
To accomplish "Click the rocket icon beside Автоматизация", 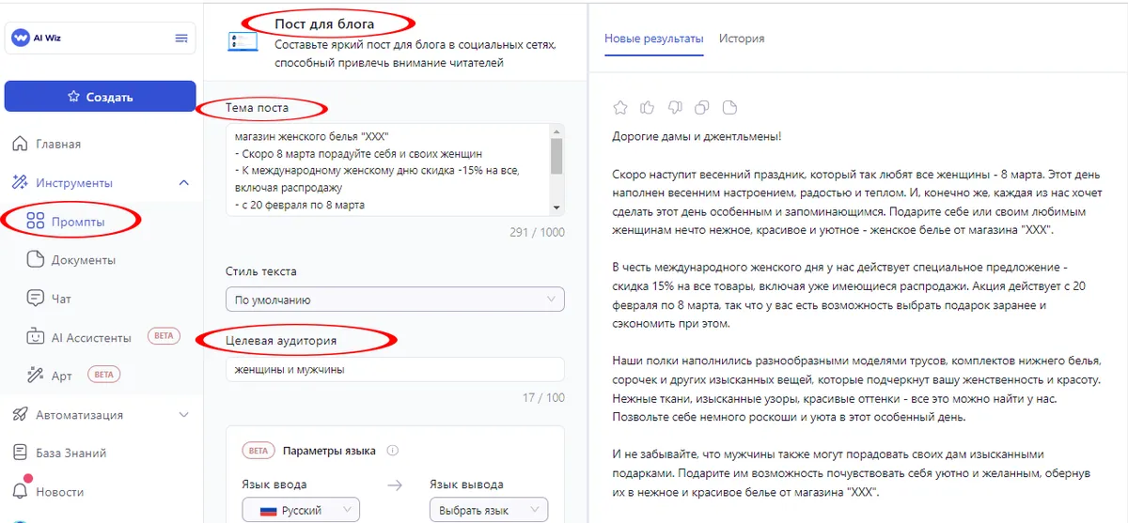I will tap(20, 414).
